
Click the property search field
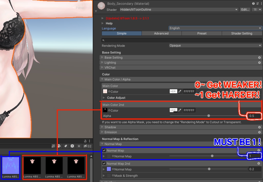click(x=182, y=40)
